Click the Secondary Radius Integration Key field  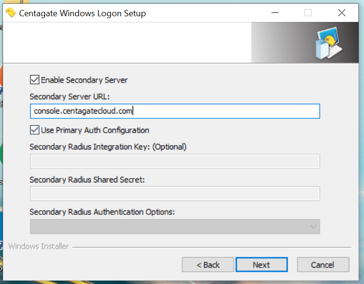click(x=175, y=161)
